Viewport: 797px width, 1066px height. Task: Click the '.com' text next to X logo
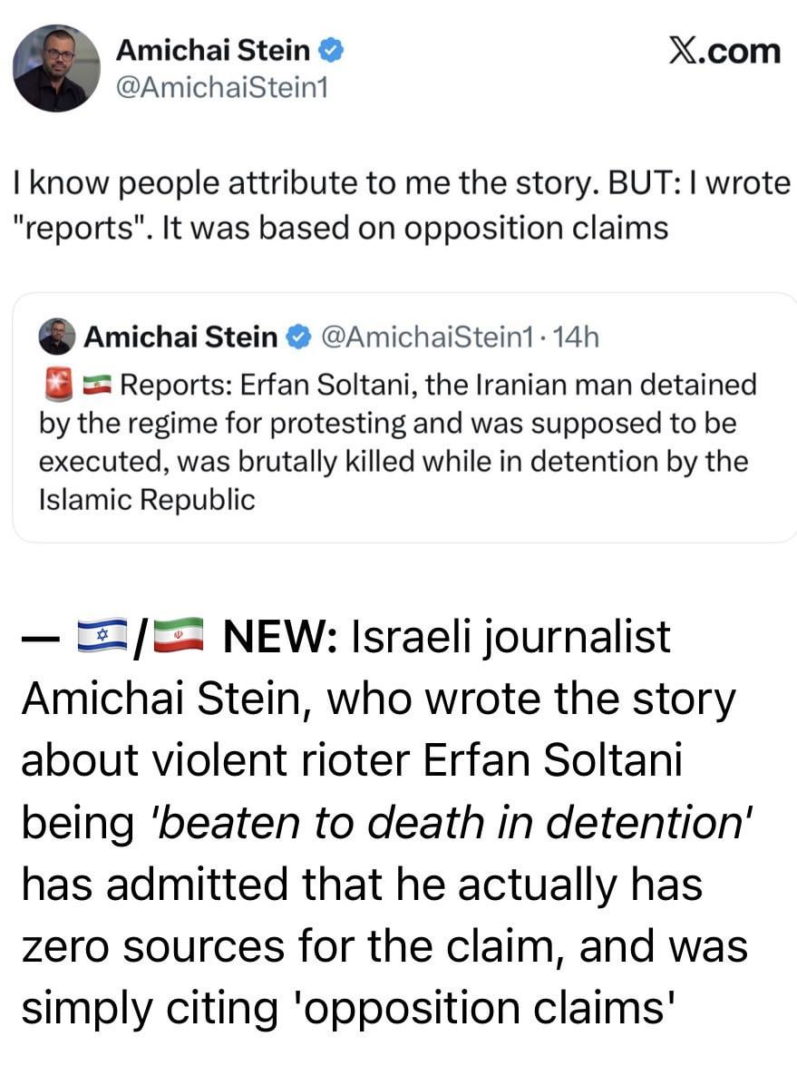point(744,52)
